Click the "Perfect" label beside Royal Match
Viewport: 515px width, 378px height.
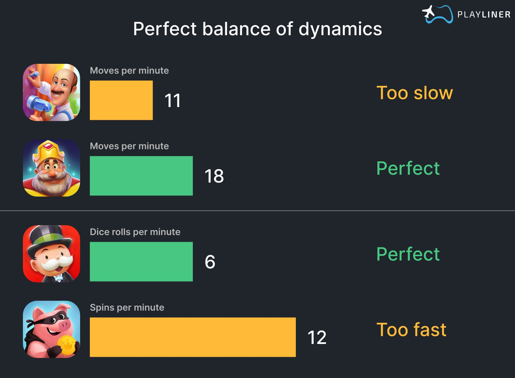(408, 168)
